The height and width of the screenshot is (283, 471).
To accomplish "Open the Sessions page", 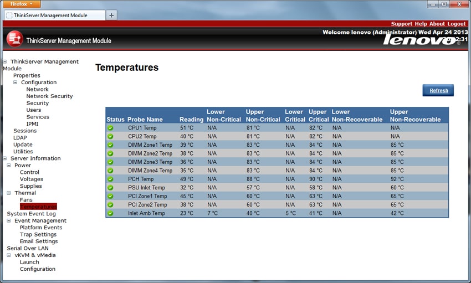I will point(25,131).
